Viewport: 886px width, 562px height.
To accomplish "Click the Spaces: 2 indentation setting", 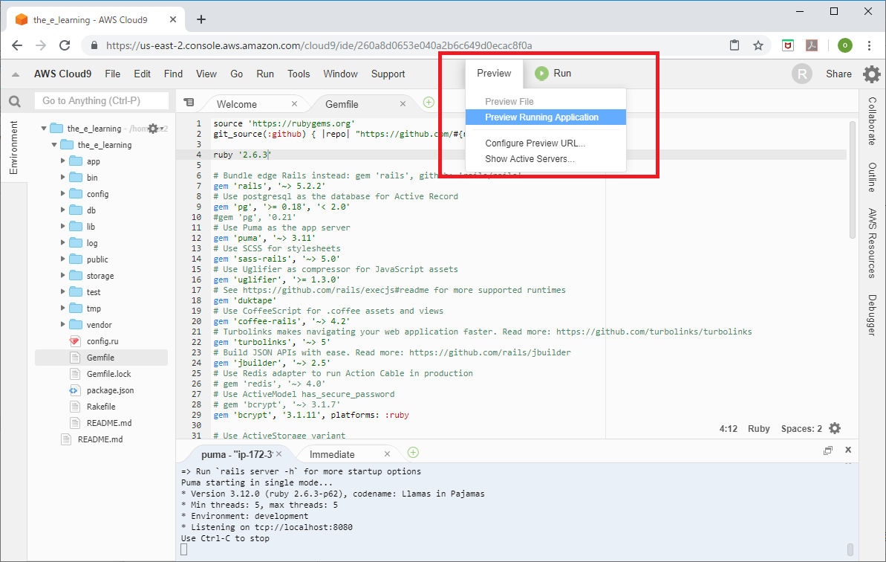I will 801,429.
